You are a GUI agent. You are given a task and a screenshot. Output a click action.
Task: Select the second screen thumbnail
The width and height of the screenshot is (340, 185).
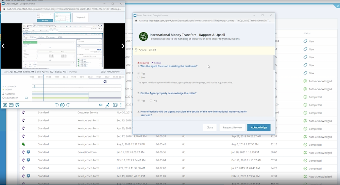click(63, 17)
